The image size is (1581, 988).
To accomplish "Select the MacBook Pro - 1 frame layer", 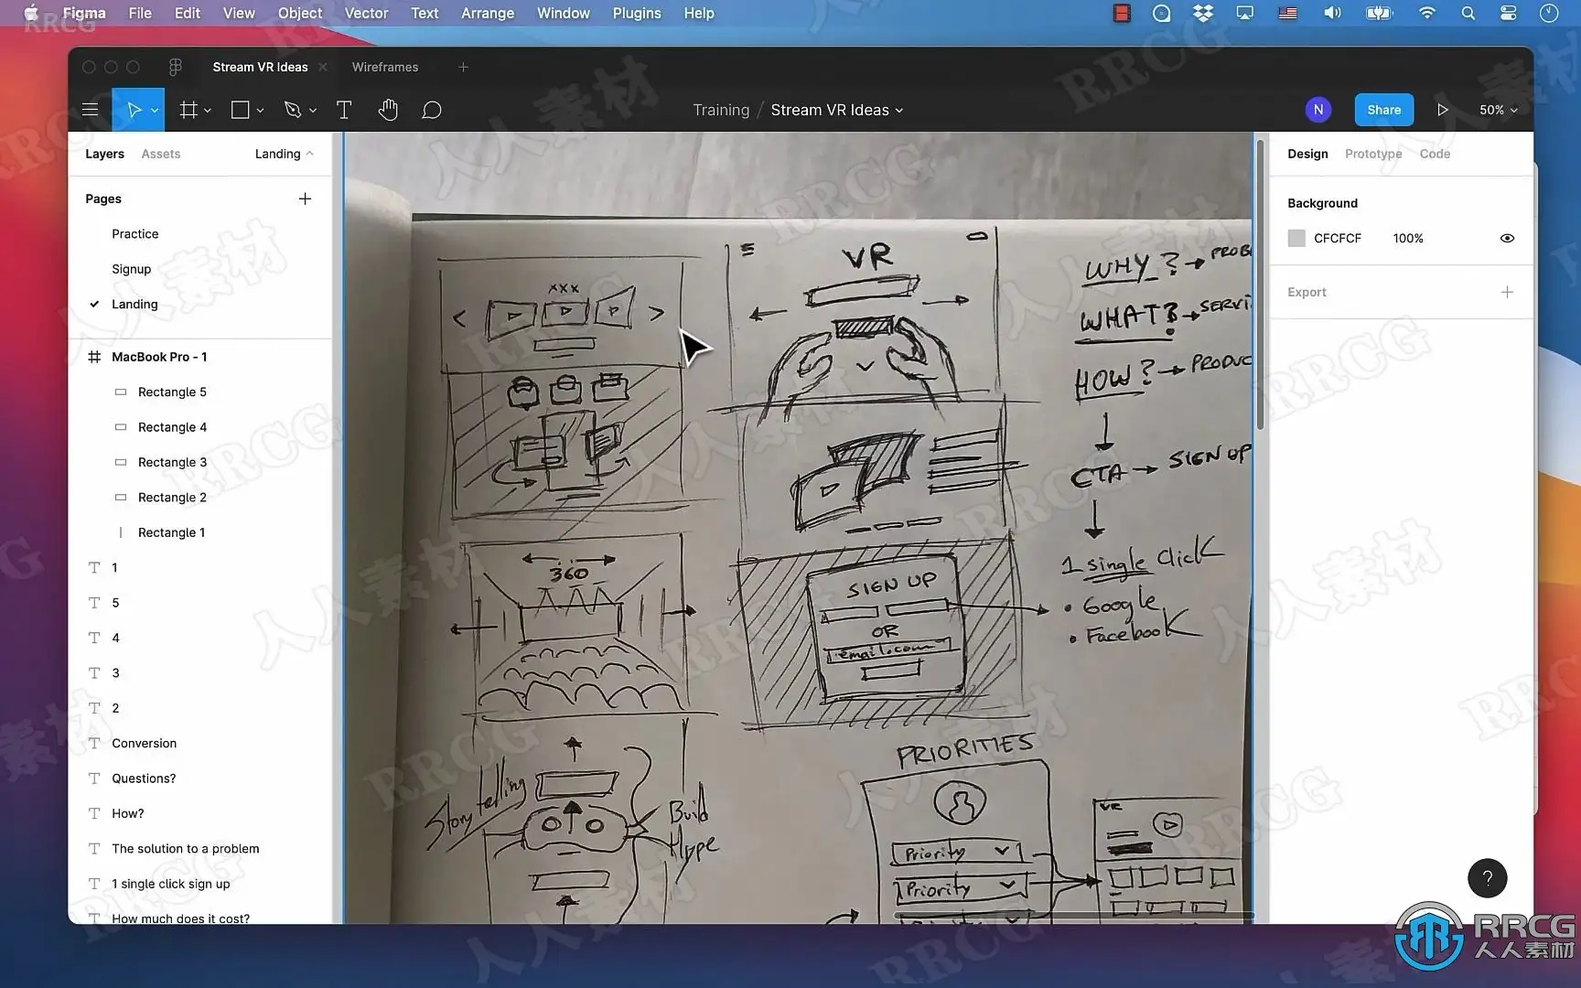I will point(159,357).
